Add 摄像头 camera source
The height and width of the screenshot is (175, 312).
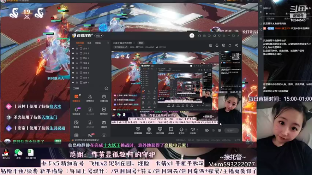click(x=149, y=131)
